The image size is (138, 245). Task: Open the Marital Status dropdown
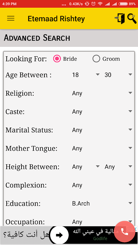(x=102, y=130)
